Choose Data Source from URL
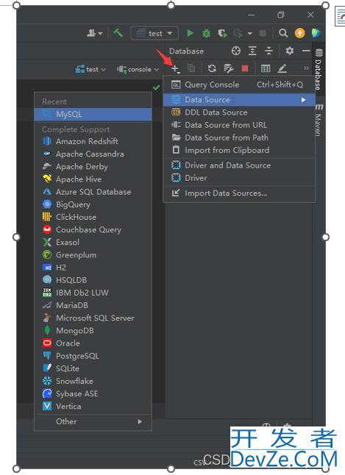The height and width of the screenshot is (475, 345). click(x=239, y=125)
